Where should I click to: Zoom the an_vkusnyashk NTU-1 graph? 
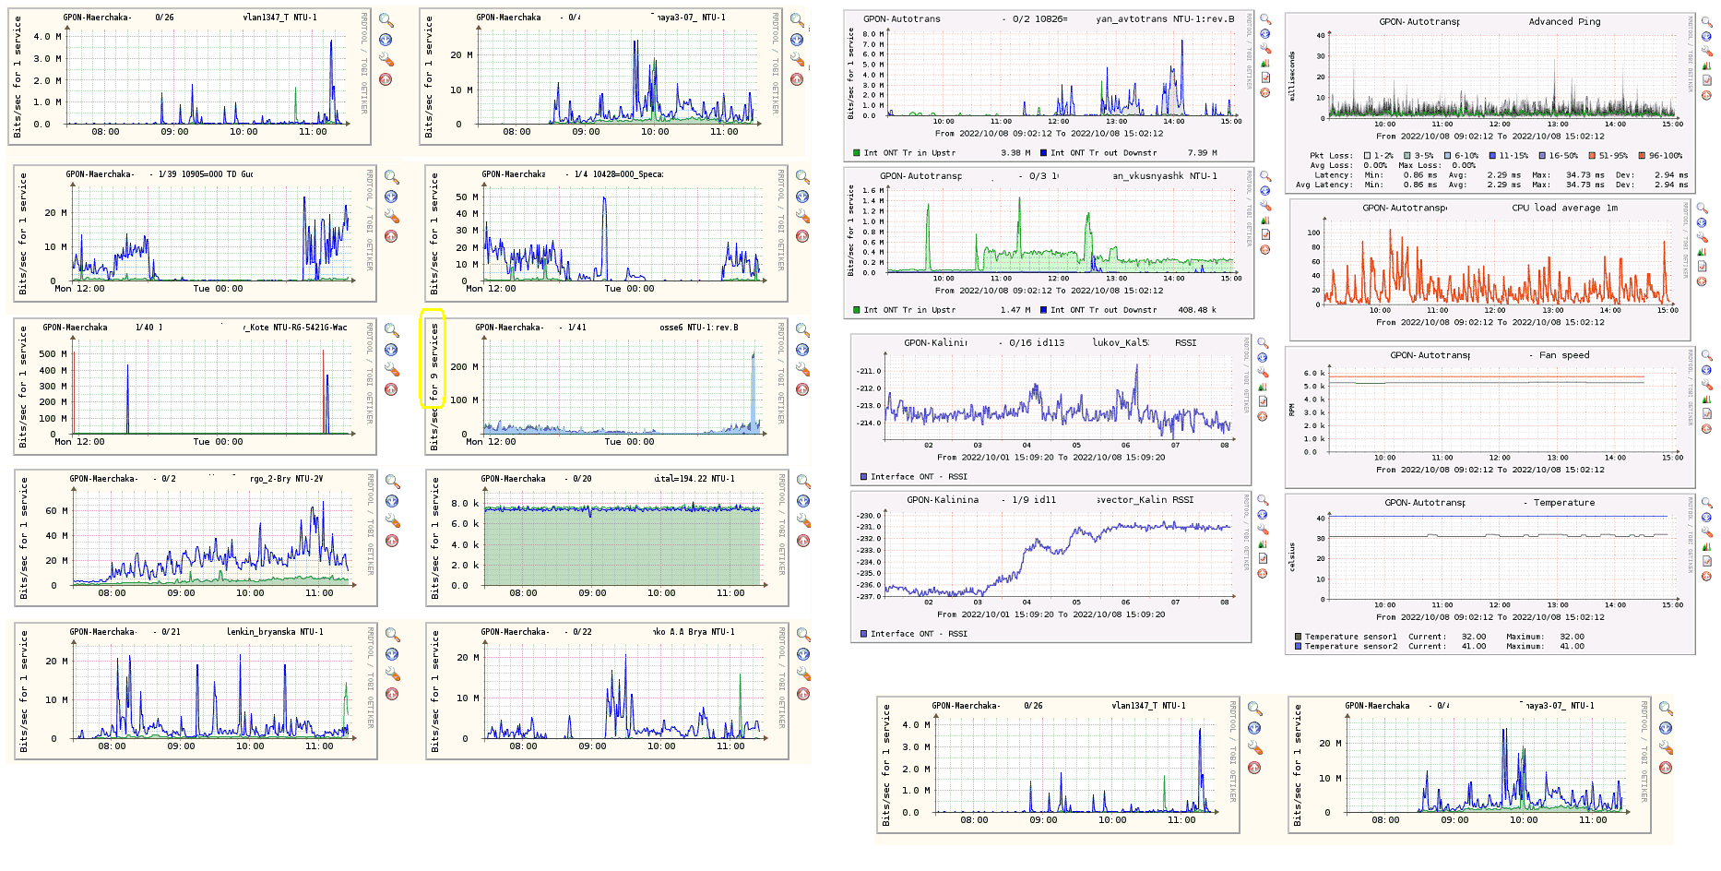point(1265,176)
